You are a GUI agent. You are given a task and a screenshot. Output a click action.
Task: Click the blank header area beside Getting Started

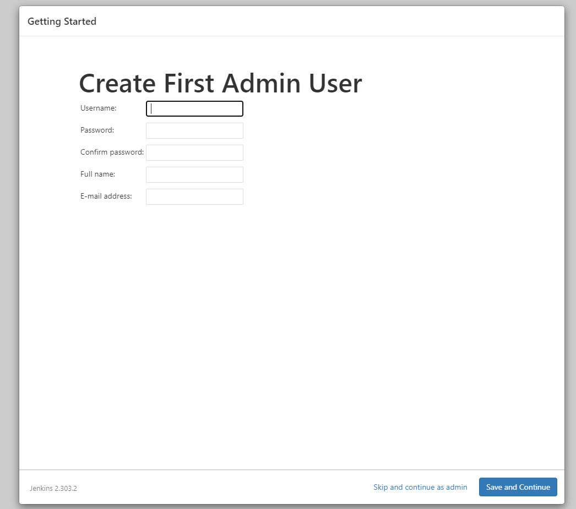point(330,21)
